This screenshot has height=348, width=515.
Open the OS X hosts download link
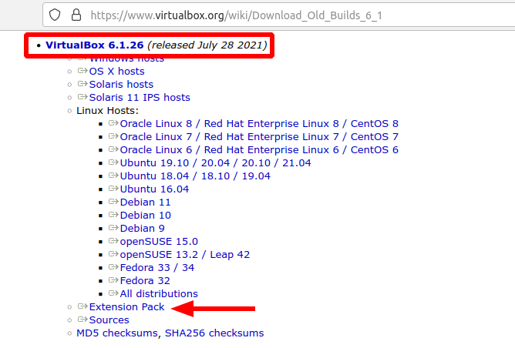tap(116, 71)
